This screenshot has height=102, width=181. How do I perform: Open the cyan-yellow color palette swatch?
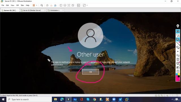178,74
